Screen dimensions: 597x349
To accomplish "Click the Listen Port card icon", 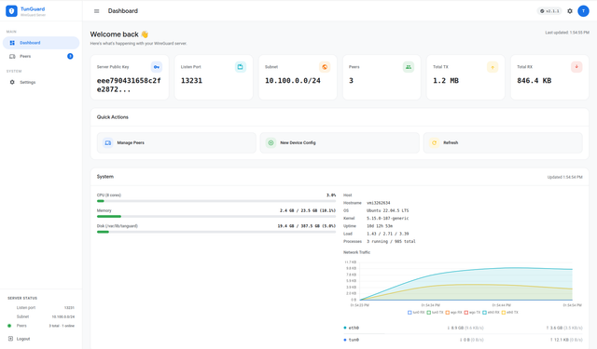I will [241, 67].
